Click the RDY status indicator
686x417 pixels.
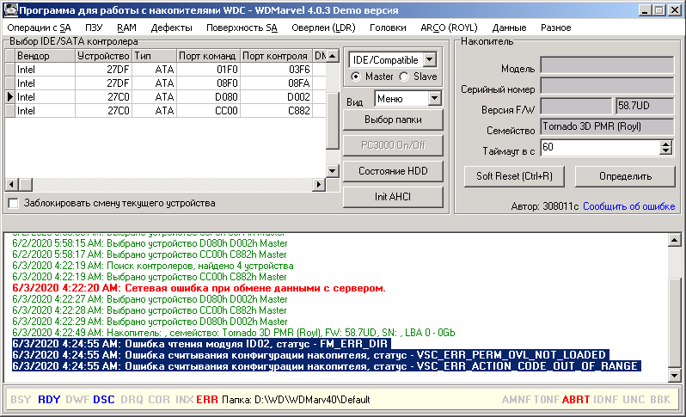coord(49,399)
